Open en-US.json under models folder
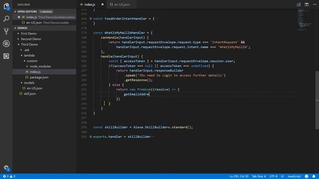Image resolution: width=319 pixels, height=179 pixels. click(x=44, y=88)
